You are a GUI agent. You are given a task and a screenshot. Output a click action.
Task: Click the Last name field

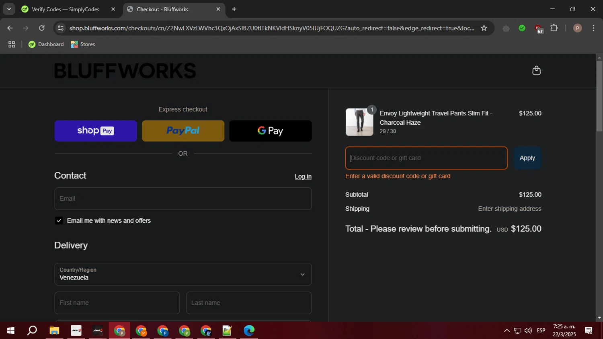tap(249, 303)
